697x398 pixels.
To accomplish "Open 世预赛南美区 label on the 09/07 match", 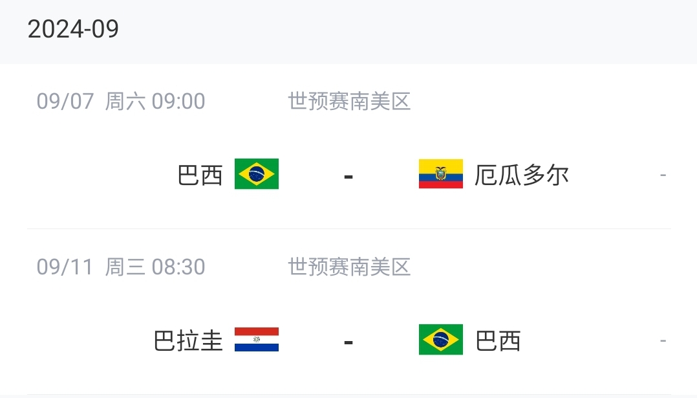I will (349, 102).
